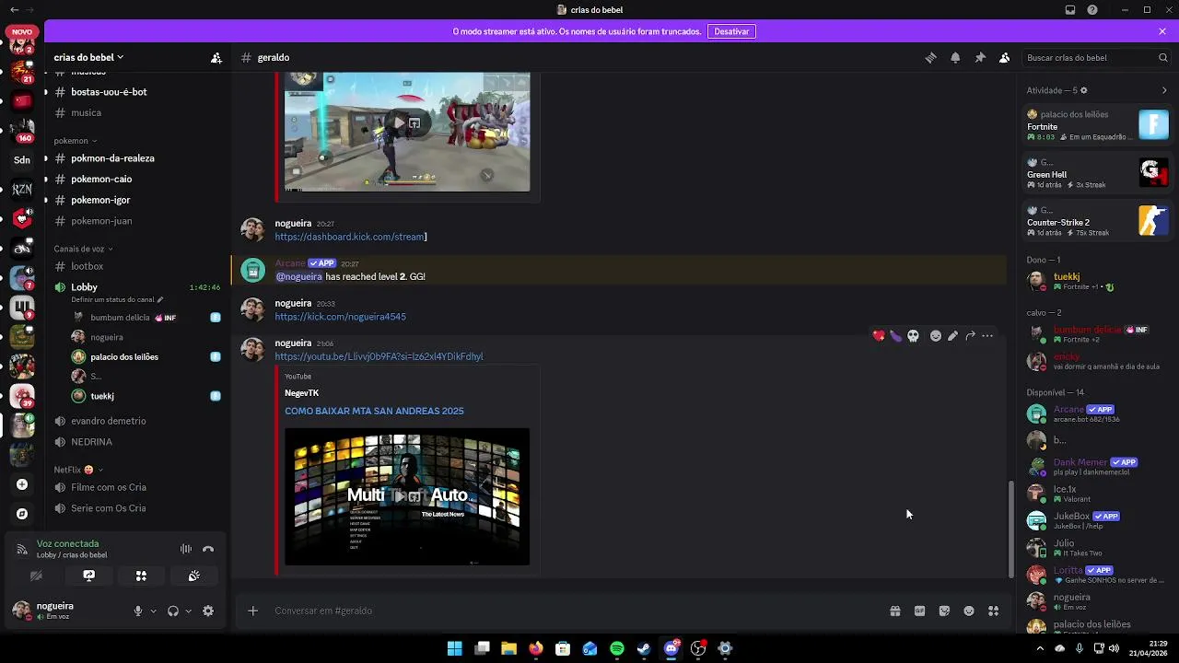
Task: Open the gift icon in message bar
Action: [894, 611]
